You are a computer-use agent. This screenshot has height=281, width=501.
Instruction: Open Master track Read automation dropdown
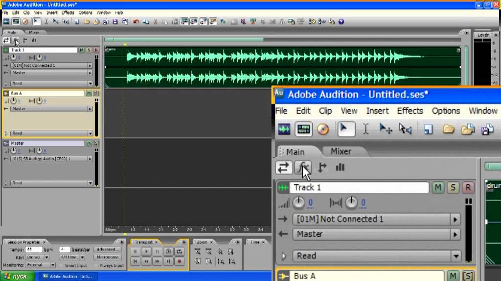point(90,183)
